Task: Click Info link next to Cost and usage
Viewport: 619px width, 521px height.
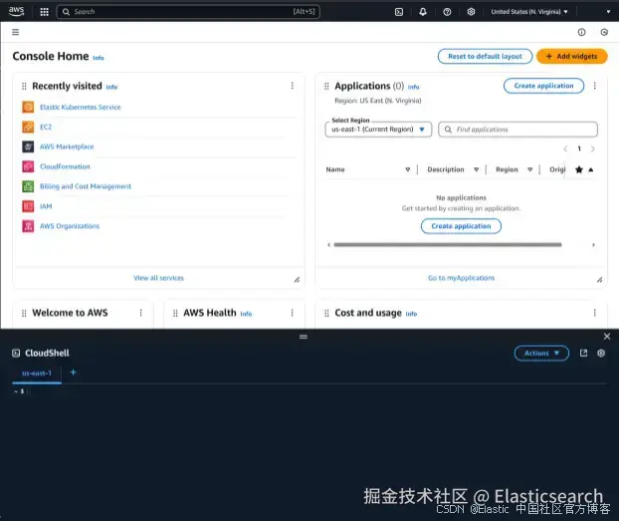Action: pyautogui.click(x=411, y=314)
